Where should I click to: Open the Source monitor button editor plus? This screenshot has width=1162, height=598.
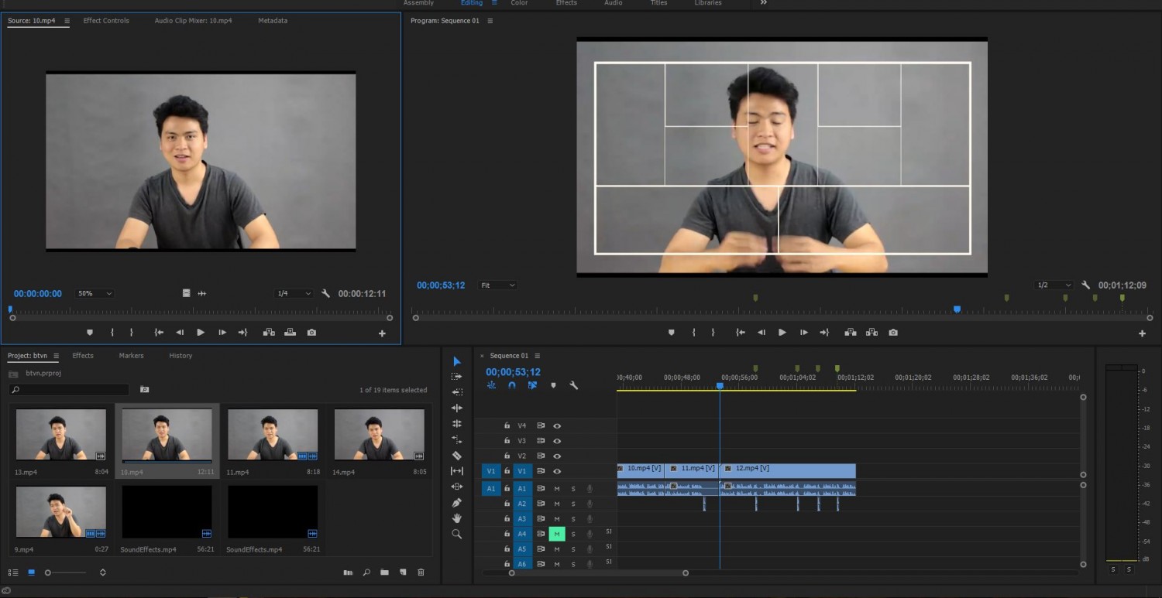point(382,333)
